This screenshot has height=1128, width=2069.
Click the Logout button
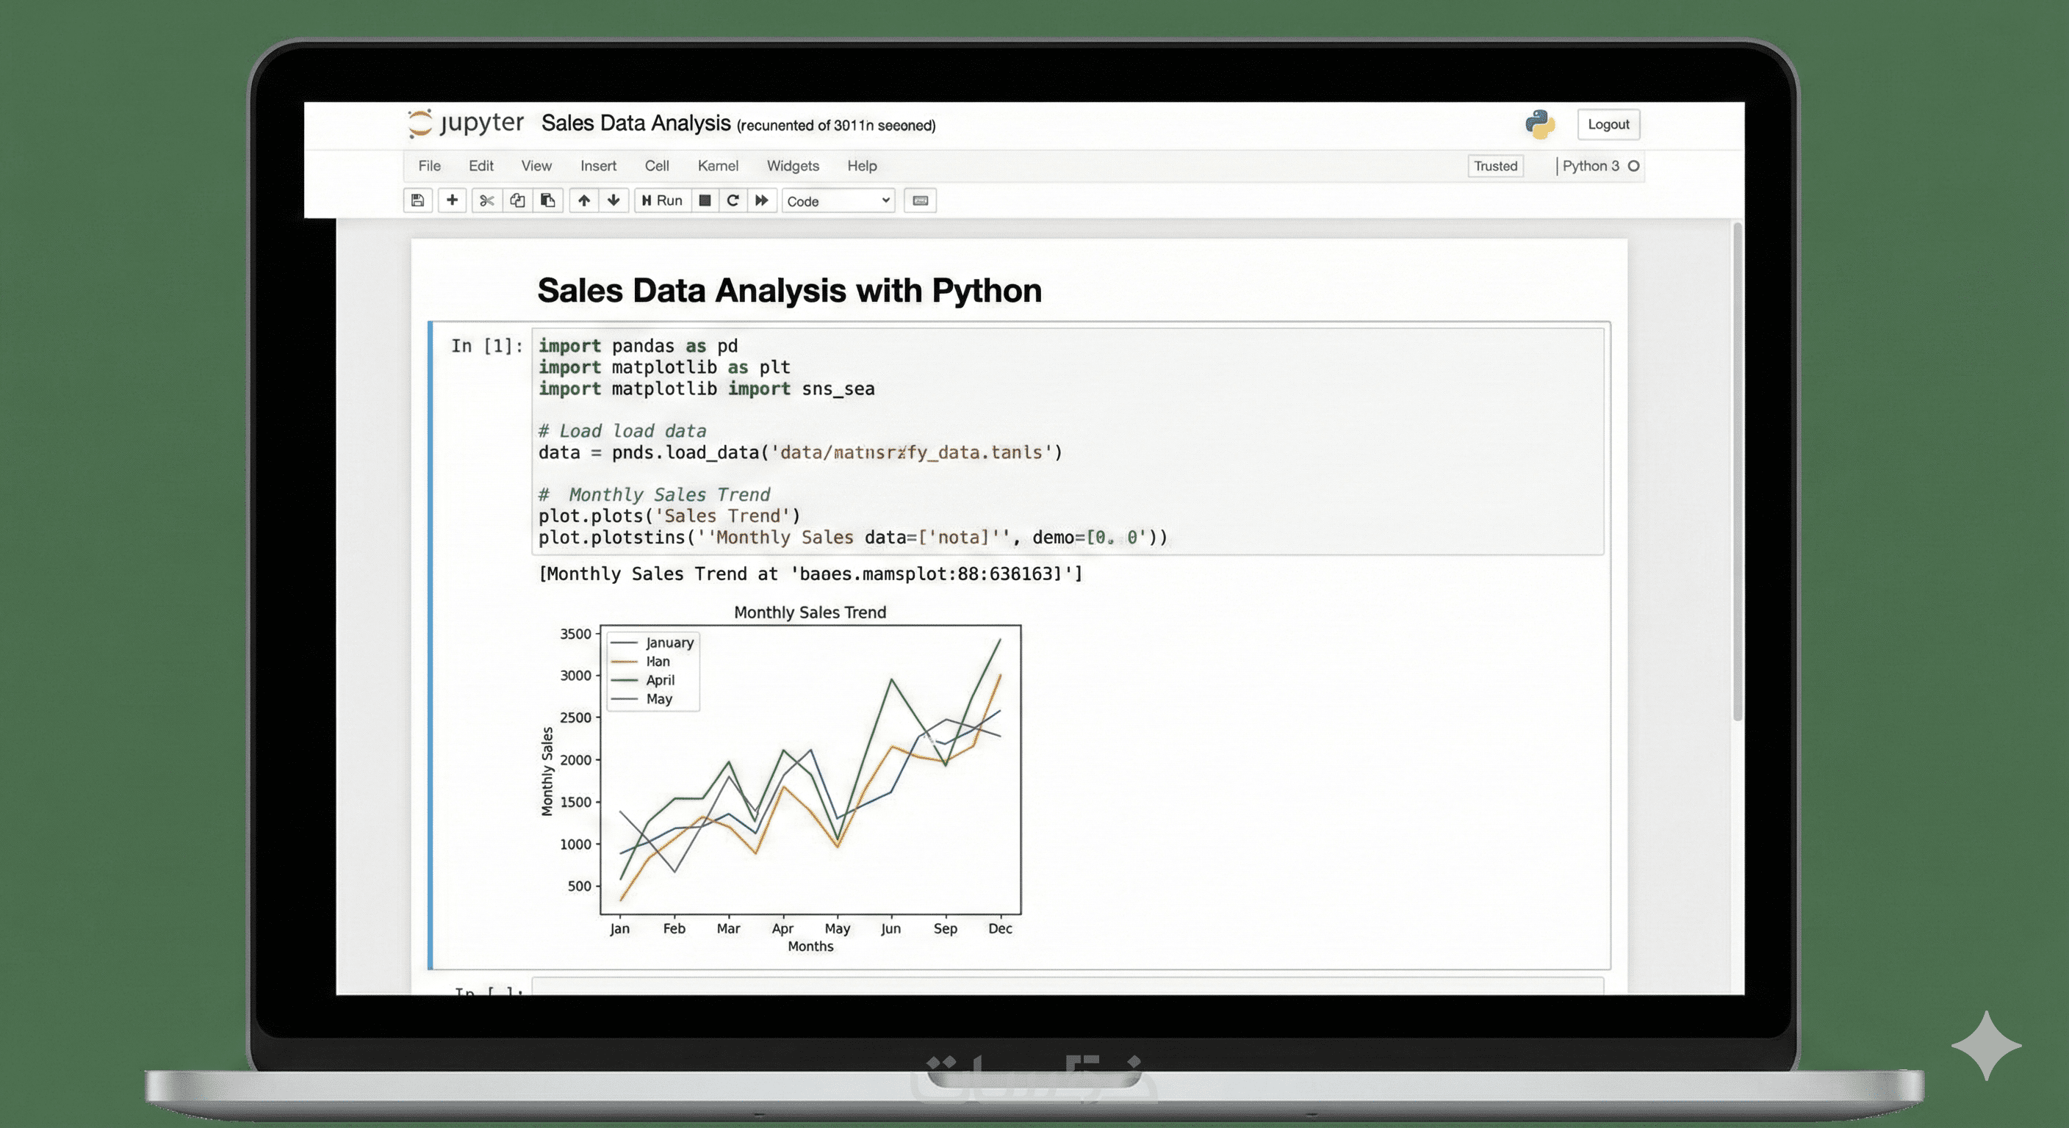pyautogui.click(x=1608, y=124)
